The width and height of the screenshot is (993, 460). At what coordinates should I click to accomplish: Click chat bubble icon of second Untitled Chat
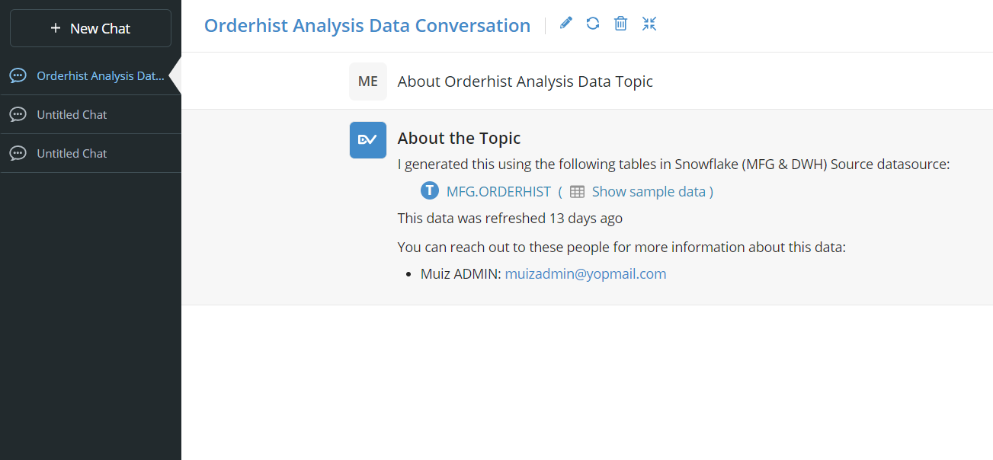tap(18, 154)
